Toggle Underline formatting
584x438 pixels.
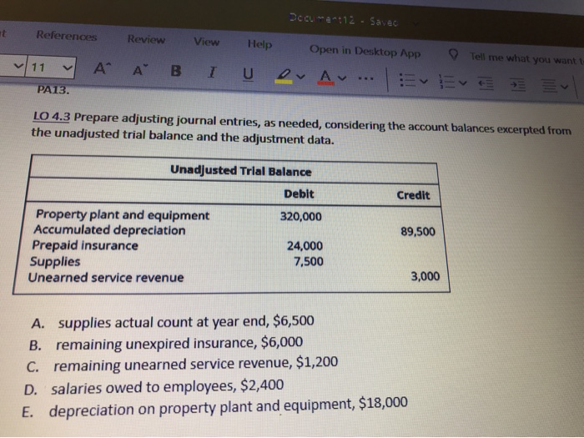(248, 74)
